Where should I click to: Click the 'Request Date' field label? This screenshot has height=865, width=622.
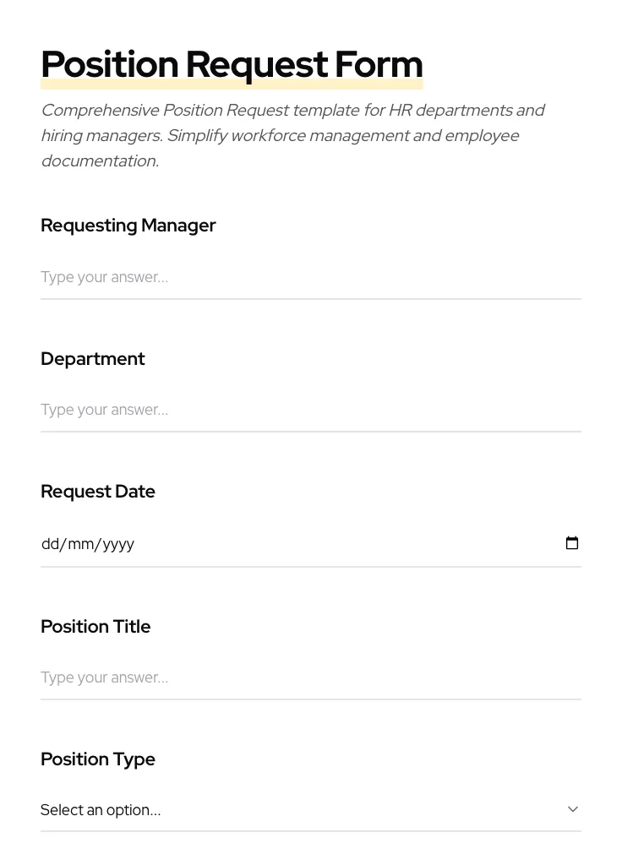click(98, 492)
